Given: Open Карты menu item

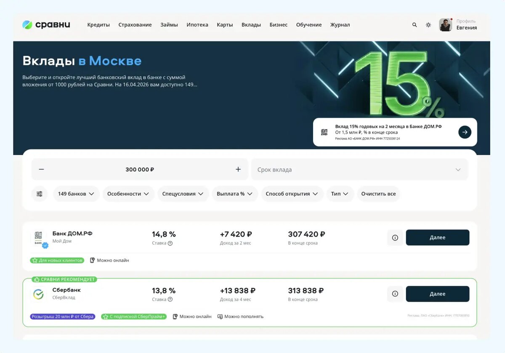Looking at the screenshot, I should (x=225, y=25).
